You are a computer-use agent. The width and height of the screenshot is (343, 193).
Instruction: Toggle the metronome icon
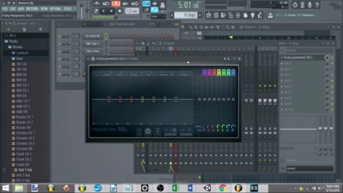tap(96, 4)
